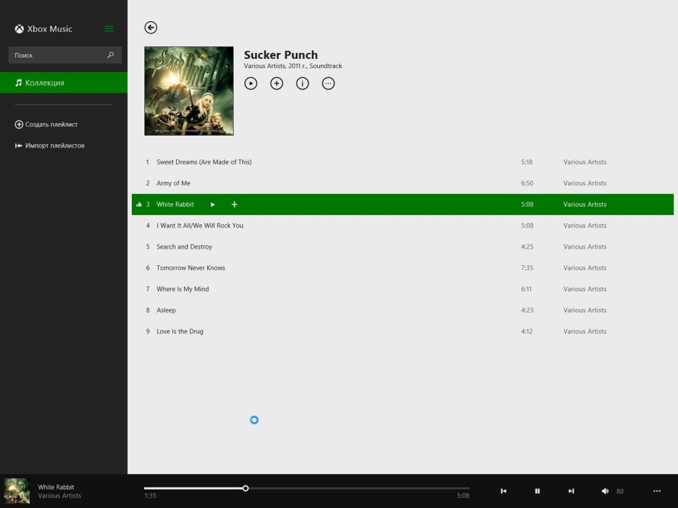The height and width of the screenshot is (508, 678).
Task: Focus the Поиск search field
Action: pyautogui.click(x=65, y=55)
